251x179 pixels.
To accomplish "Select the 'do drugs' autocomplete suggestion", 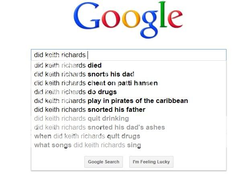I will 76,92.
